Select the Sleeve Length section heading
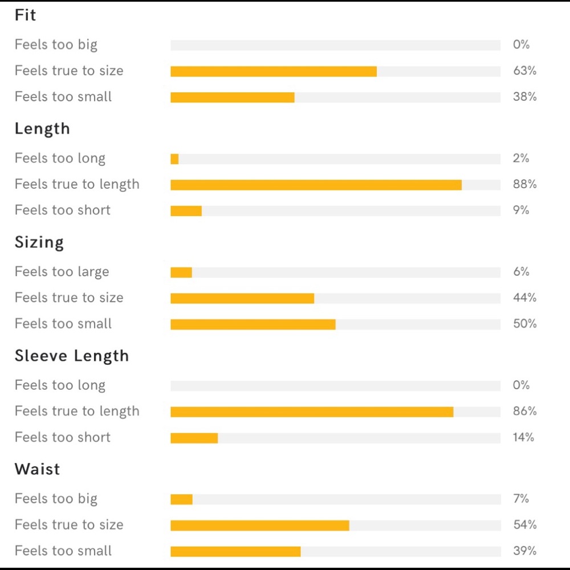Viewport: 570px width, 570px height. pos(72,356)
